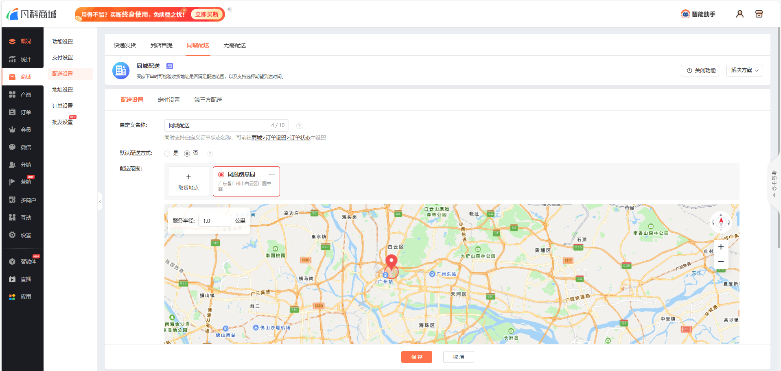Open the 直播 live streaming icon
Screen dimensions: 781x371
pyautogui.click(x=12, y=279)
